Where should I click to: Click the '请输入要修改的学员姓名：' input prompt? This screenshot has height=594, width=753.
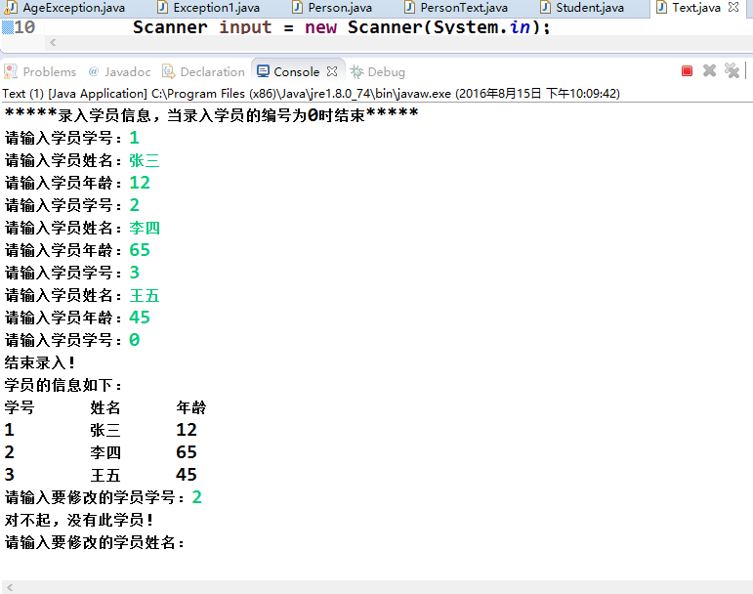coord(95,542)
